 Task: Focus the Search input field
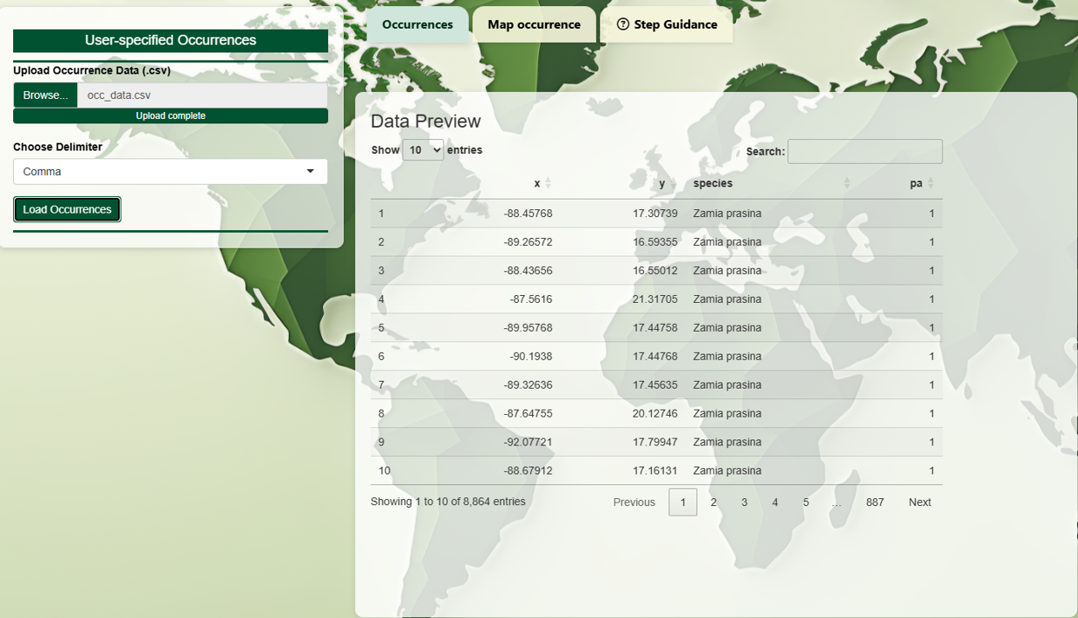click(864, 151)
